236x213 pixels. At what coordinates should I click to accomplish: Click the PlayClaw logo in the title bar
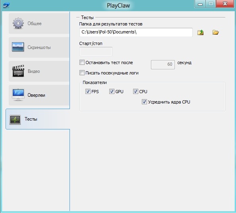[x=6, y=6]
